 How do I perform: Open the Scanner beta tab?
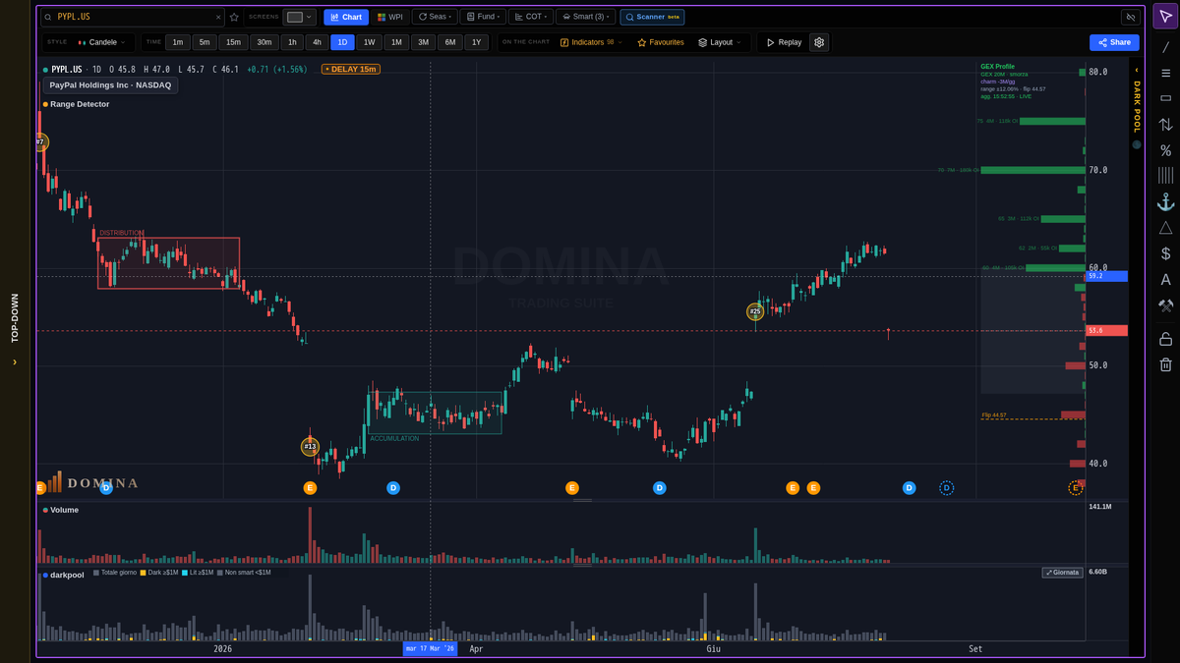point(652,17)
